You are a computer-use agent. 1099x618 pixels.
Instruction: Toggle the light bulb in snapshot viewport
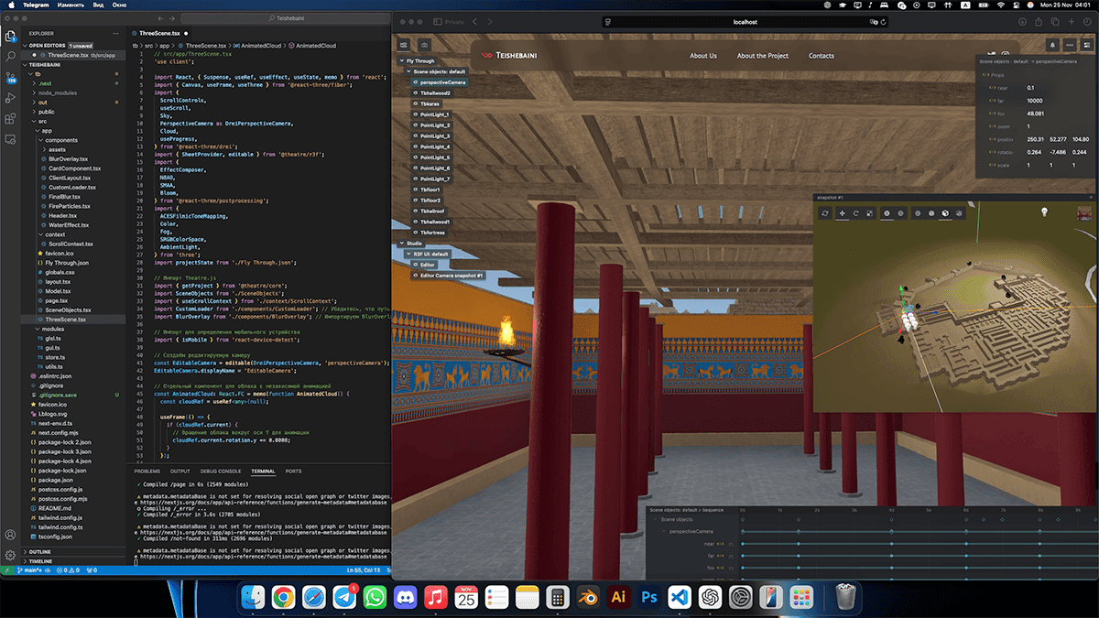point(1042,212)
